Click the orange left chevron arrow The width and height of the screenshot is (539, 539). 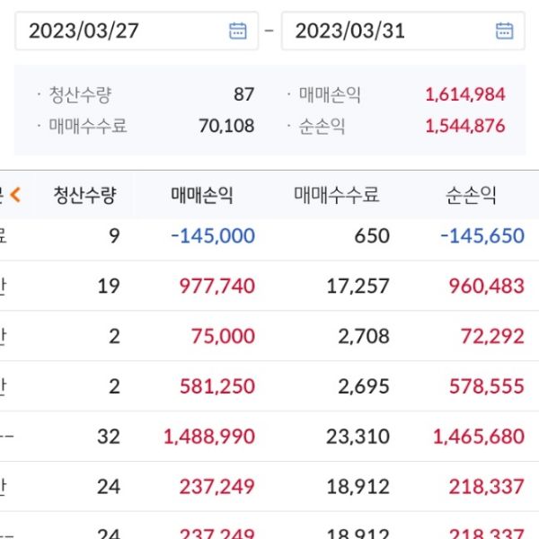click(15, 193)
